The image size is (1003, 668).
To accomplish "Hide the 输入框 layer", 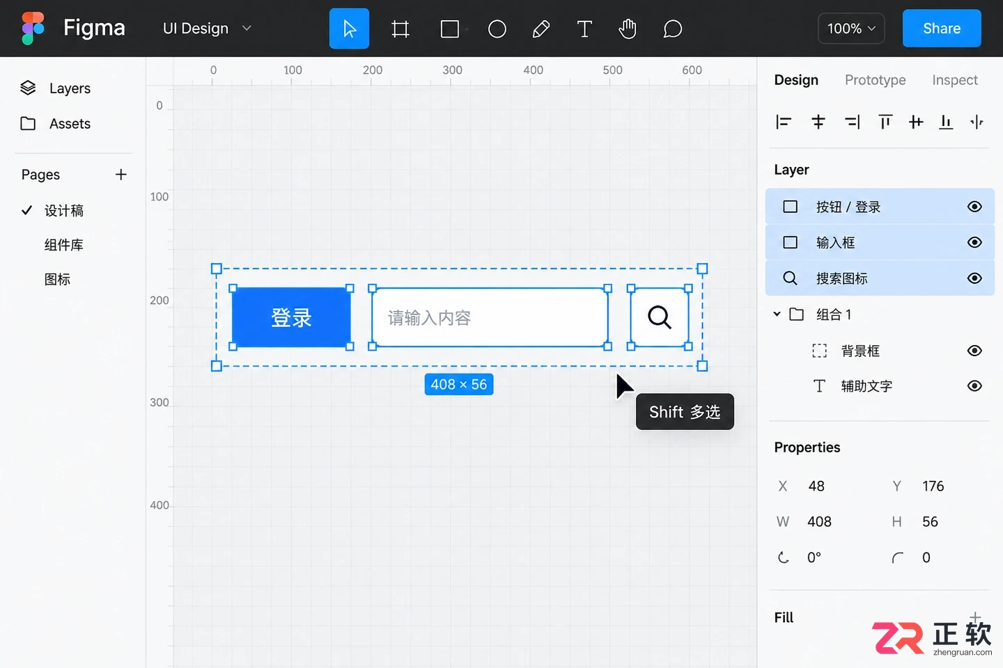I will pyautogui.click(x=974, y=242).
